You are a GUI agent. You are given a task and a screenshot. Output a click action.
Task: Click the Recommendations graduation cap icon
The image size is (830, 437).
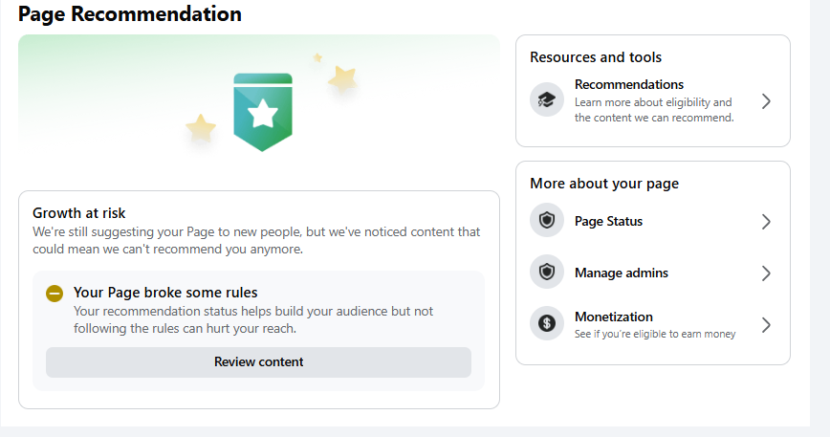pos(546,99)
